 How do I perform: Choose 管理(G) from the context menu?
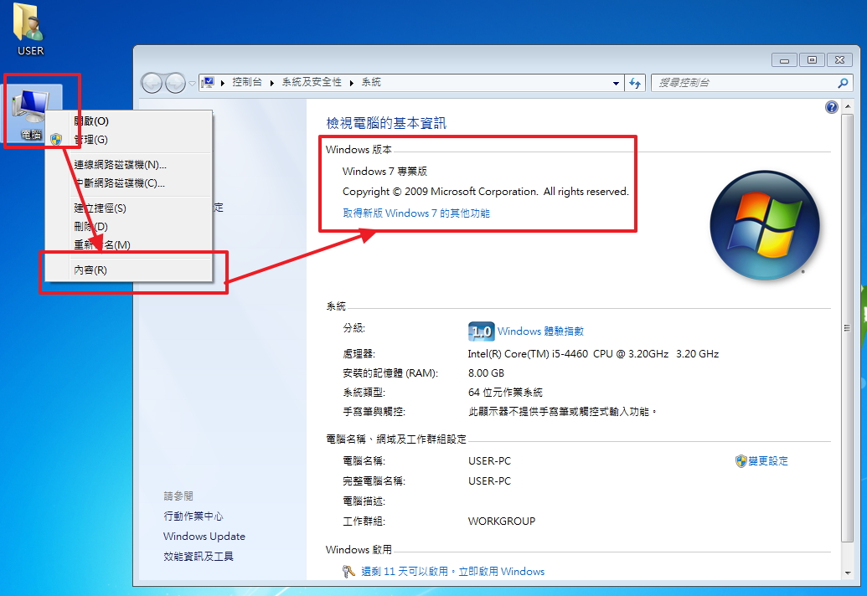click(128, 140)
